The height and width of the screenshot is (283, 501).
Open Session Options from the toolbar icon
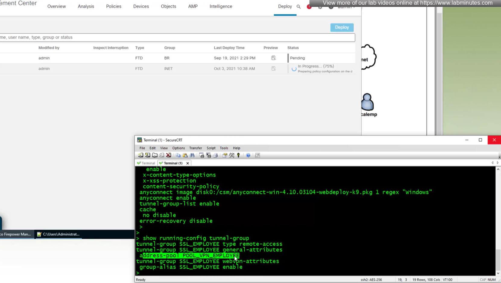[x=225, y=155]
